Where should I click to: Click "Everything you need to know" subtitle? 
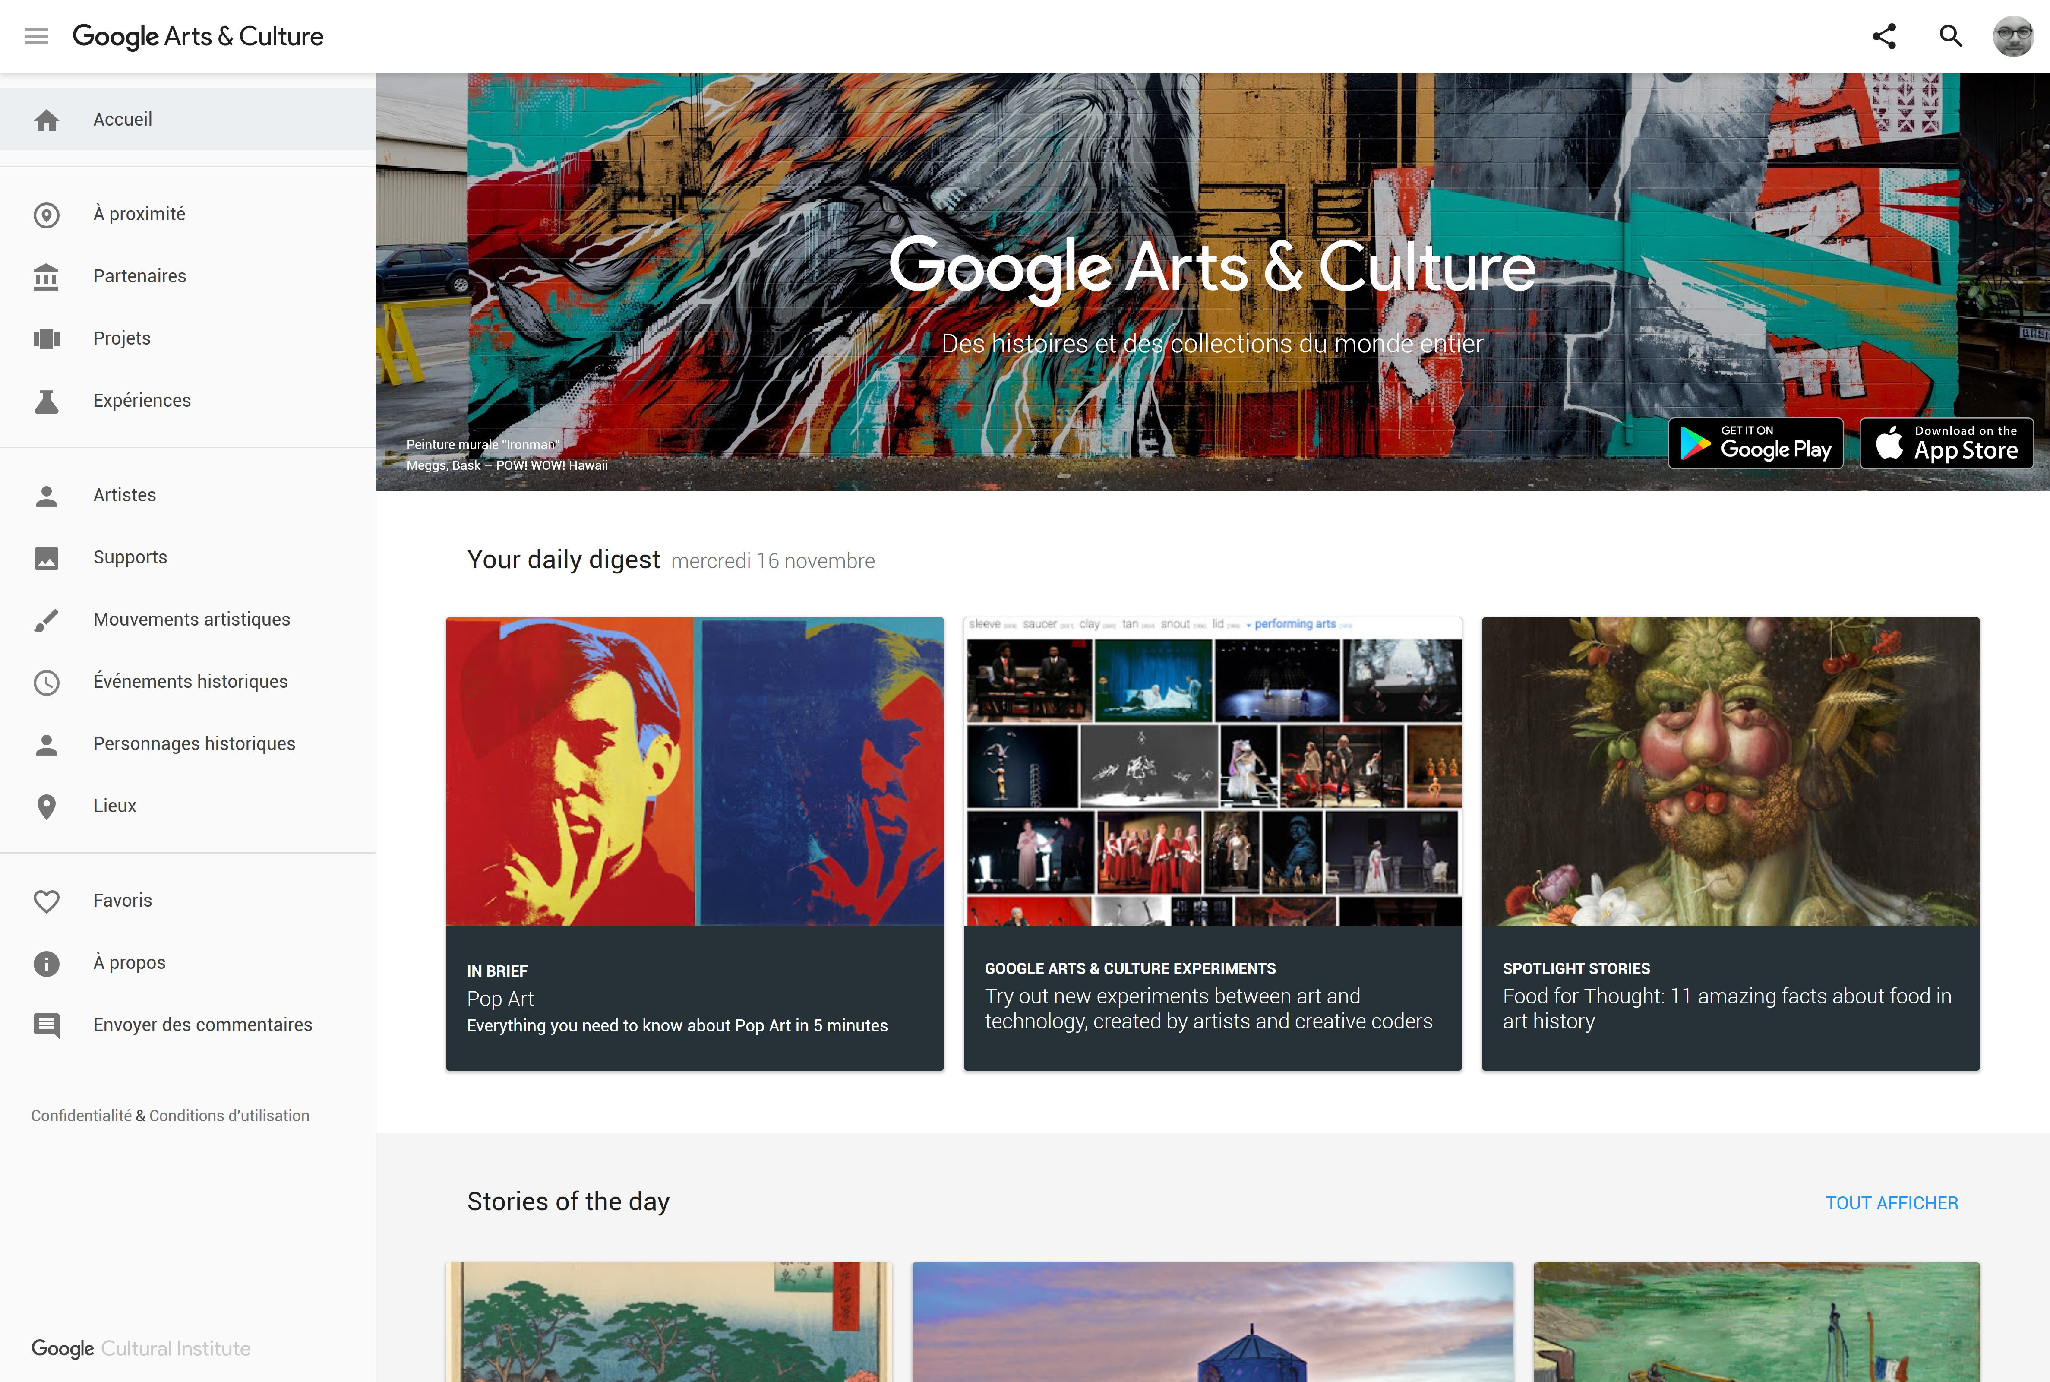[676, 1026]
